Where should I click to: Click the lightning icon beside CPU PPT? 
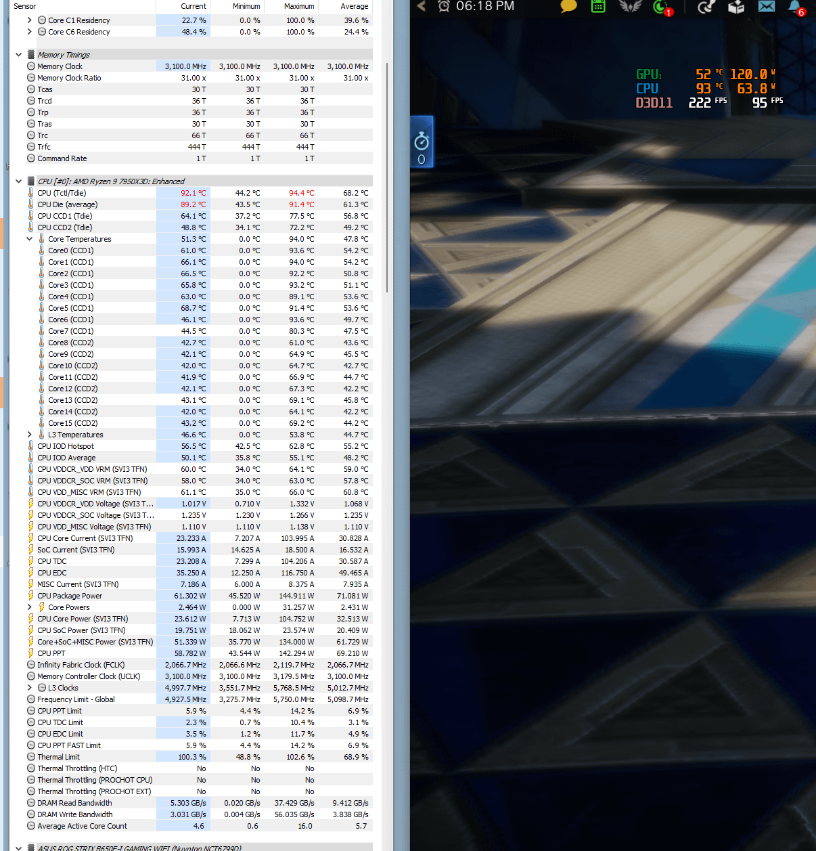[x=31, y=653]
